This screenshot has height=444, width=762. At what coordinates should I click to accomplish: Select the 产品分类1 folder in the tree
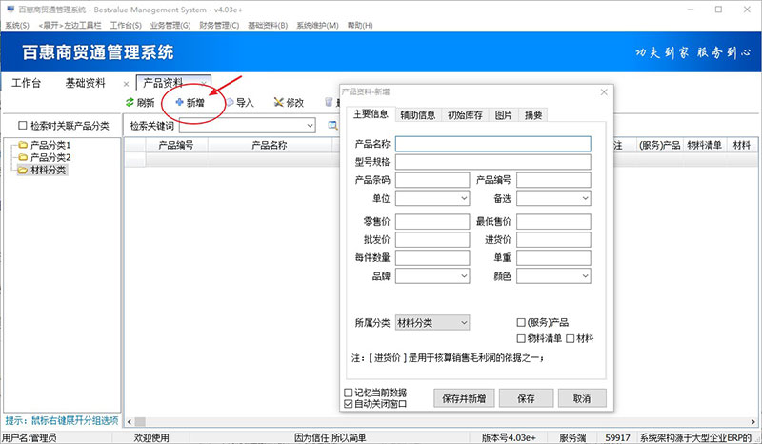point(45,145)
